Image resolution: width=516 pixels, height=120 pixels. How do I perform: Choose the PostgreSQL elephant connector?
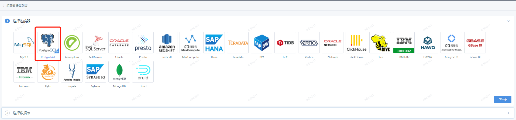click(48, 43)
